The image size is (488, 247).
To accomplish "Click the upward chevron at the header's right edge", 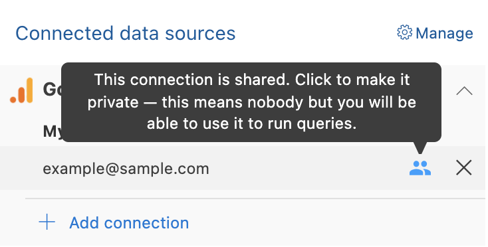I will (464, 91).
